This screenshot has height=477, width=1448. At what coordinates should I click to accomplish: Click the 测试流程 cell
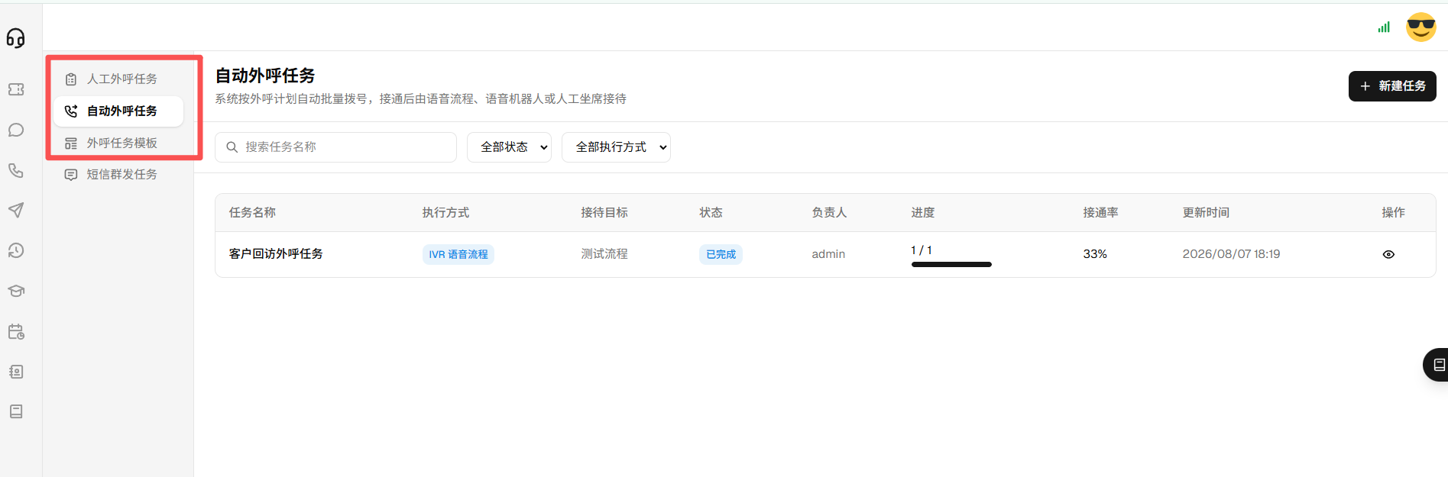pos(604,254)
